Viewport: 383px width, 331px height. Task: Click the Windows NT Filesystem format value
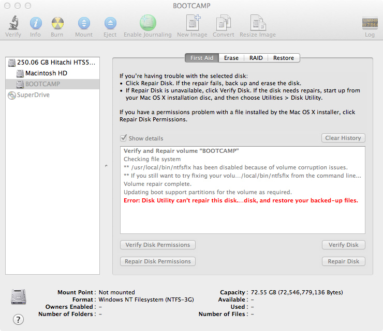[146, 300]
